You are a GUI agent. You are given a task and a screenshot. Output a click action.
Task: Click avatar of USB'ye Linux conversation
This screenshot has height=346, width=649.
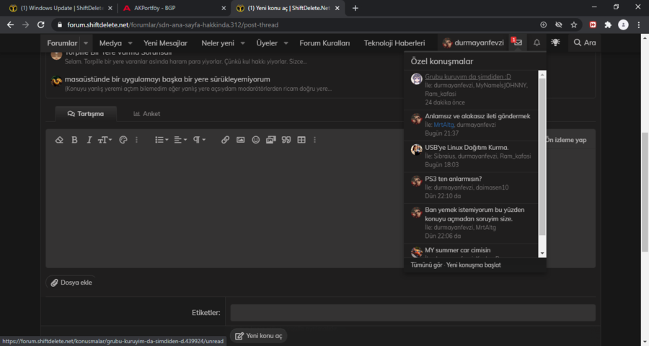(416, 149)
